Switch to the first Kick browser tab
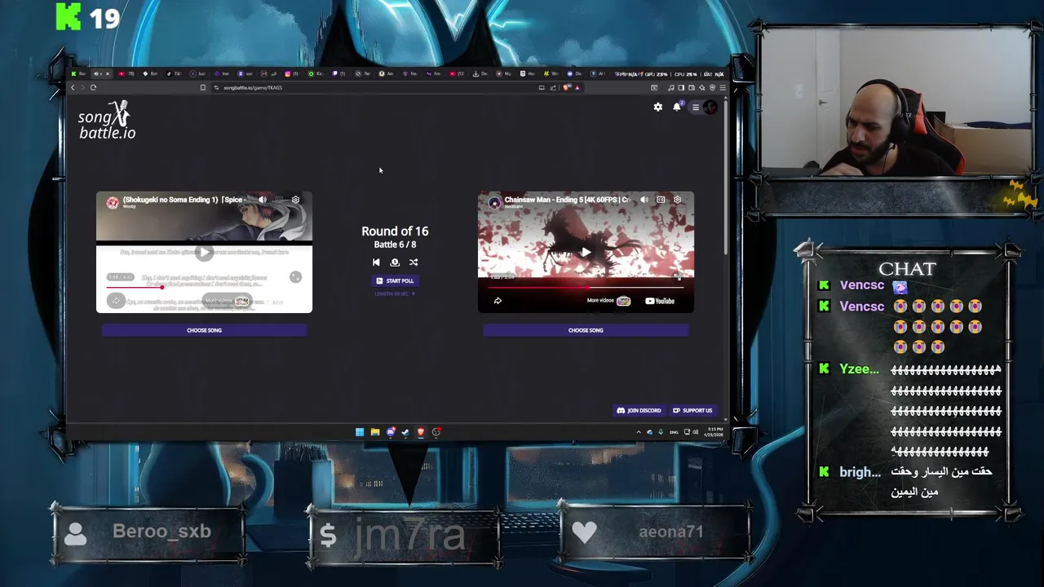The image size is (1044, 587). tap(77, 73)
